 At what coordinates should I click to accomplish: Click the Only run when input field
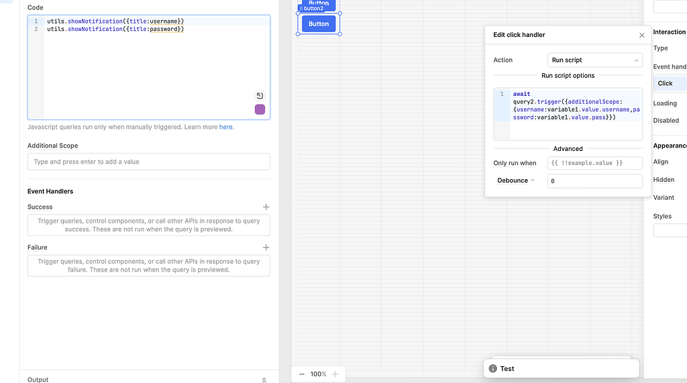click(x=594, y=163)
